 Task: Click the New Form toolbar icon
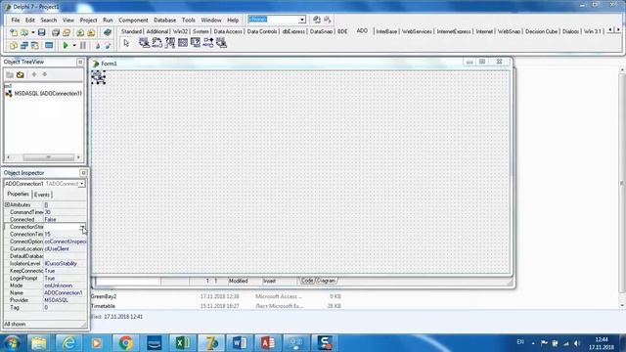click(49, 46)
